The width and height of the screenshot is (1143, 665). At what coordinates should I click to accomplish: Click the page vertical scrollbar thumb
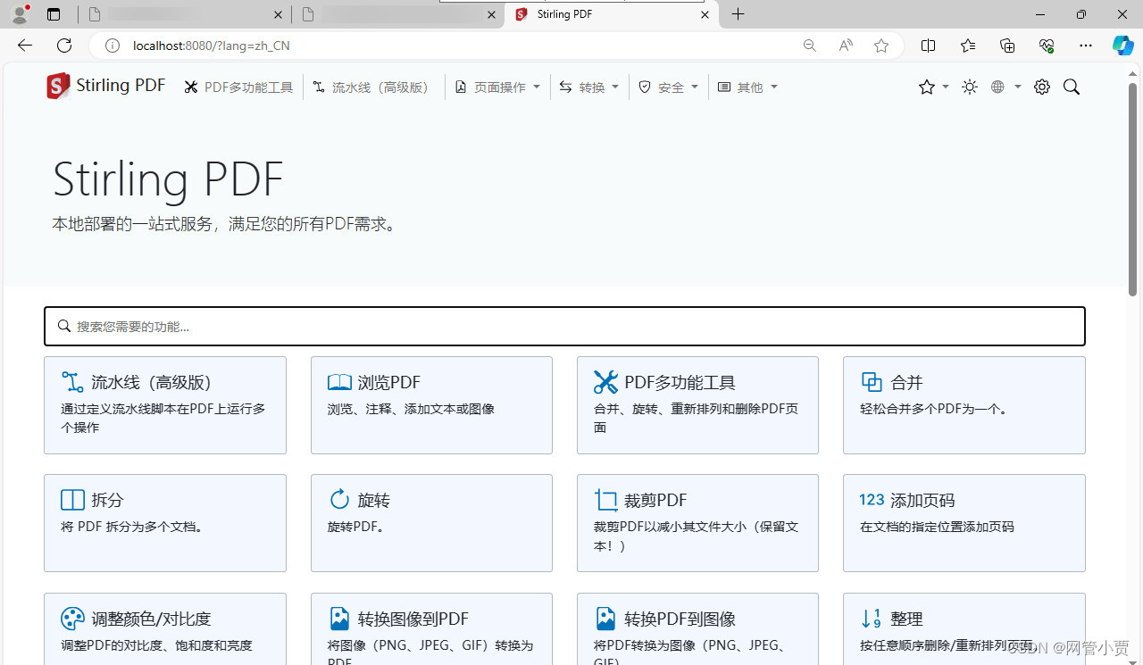click(x=1133, y=189)
